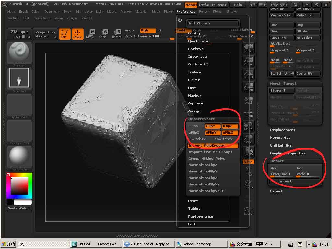This screenshot has width=332, height=249.
Task: Enable the Rgb color mode button
Action: [x=148, y=30]
